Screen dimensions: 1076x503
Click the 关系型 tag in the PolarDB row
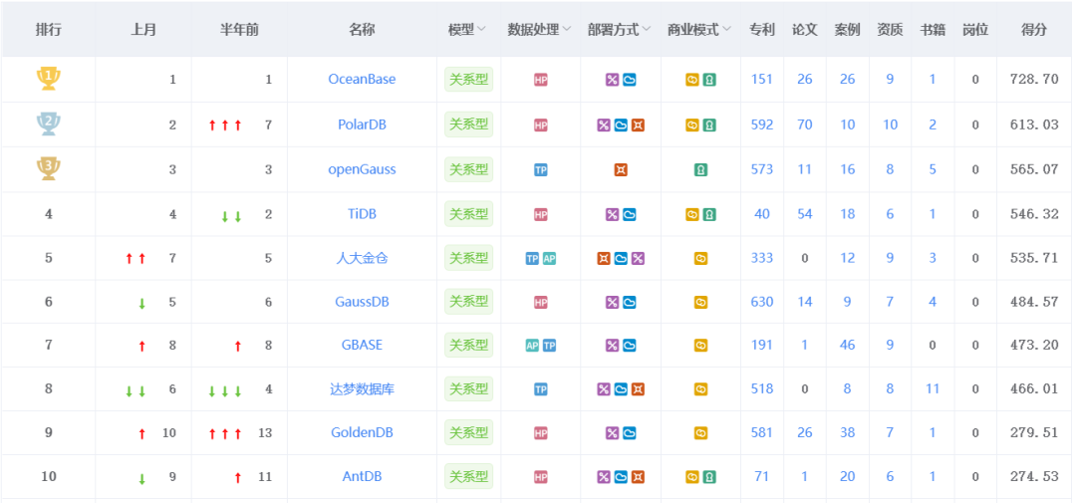click(468, 125)
